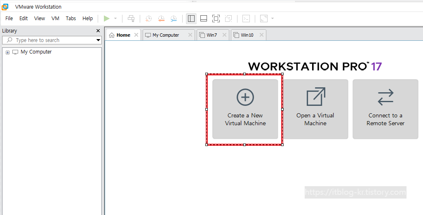Screen dimensions: 423x215
Task: Open the power options dropdown arrow
Action: [115, 19]
